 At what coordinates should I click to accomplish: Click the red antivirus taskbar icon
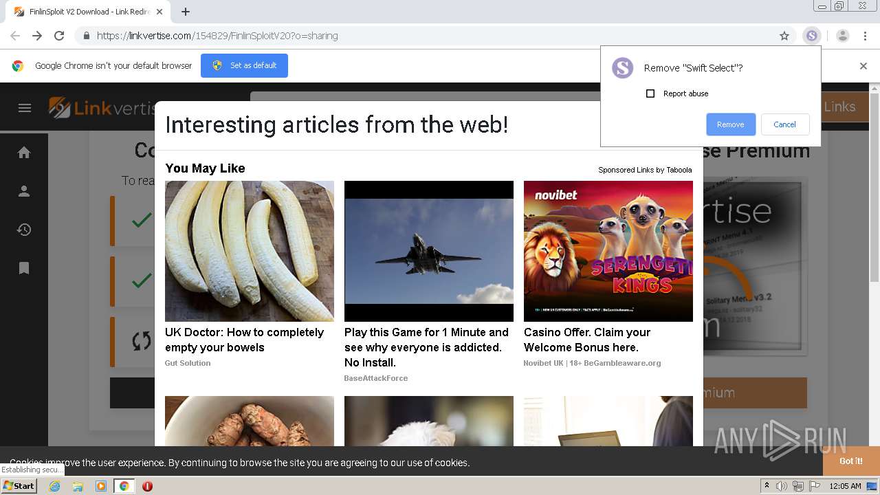click(x=147, y=486)
